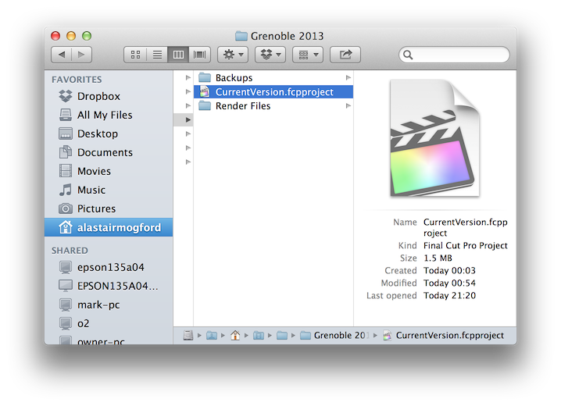Click the Last opened value Today 21:20
The height and width of the screenshot is (406, 561).
point(450,296)
